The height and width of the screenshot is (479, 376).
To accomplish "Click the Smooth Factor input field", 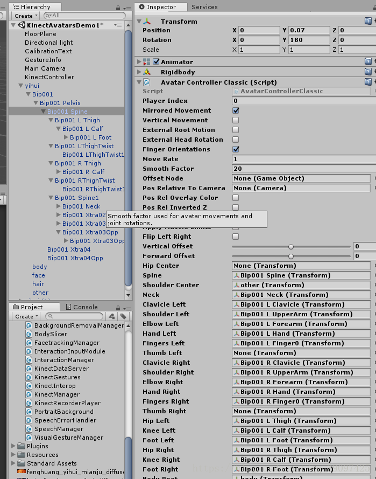I will (301, 169).
